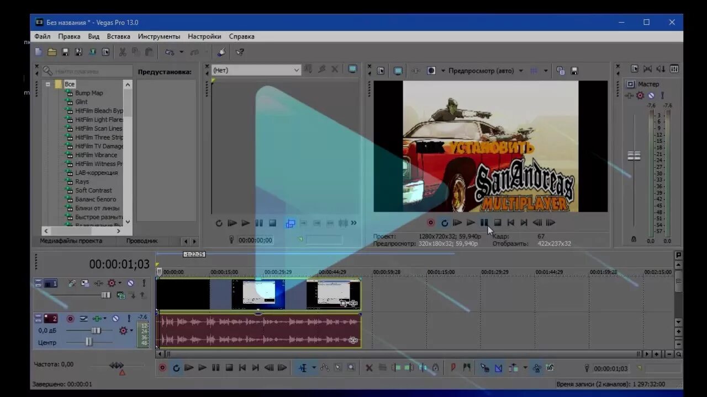Click the external monitor icon in preview
This screenshot has width=707, height=397.
coord(398,71)
